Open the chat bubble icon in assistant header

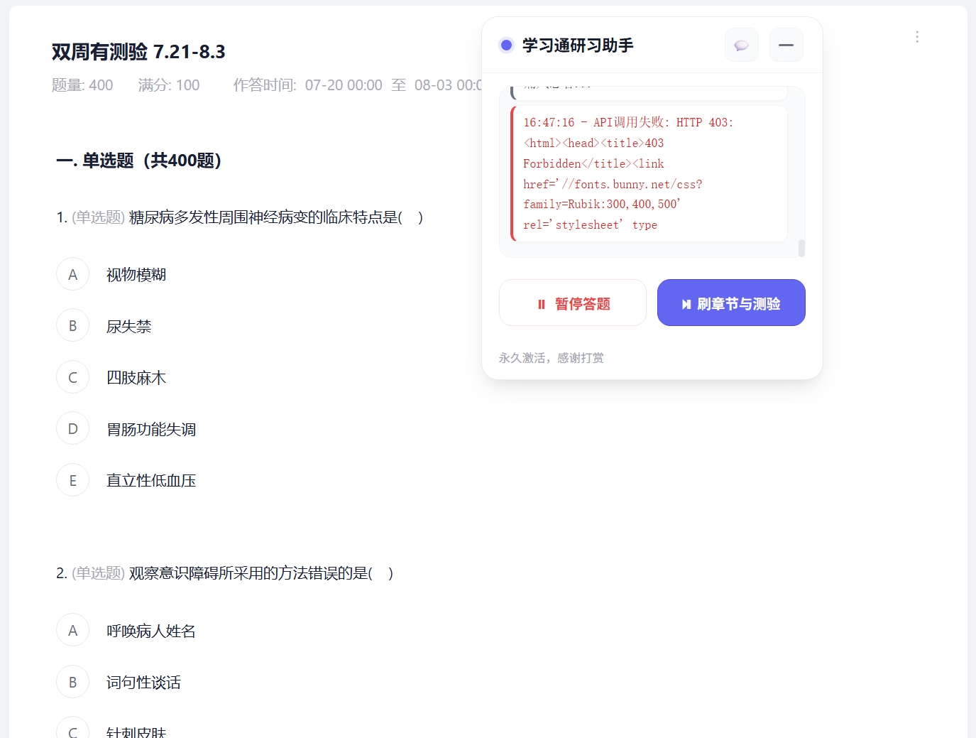click(742, 45)
